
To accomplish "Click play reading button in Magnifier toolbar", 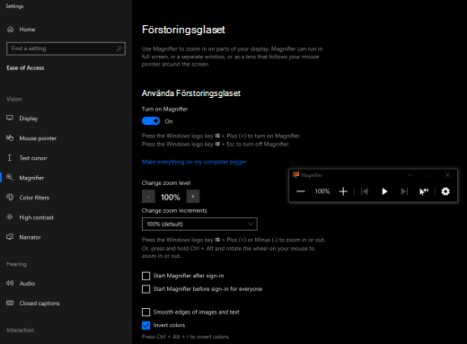I will [x=384, y=191].
